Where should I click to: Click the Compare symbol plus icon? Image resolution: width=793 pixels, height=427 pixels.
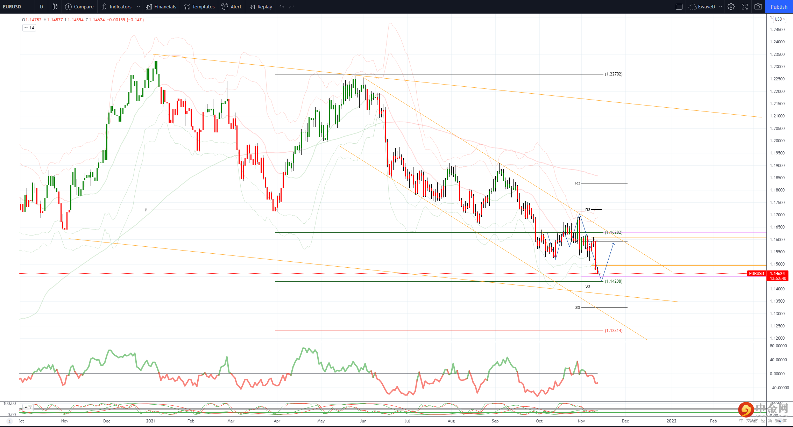[69, 7]
